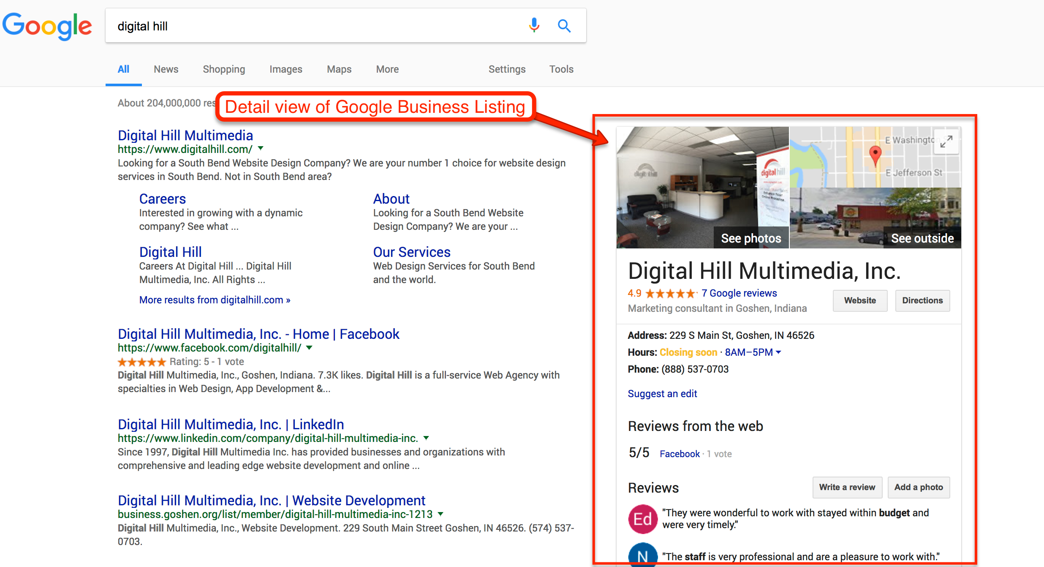The width and height of the screenshot is (1044, 567).
Task: Click the Google logo
Action: point(47,26)
